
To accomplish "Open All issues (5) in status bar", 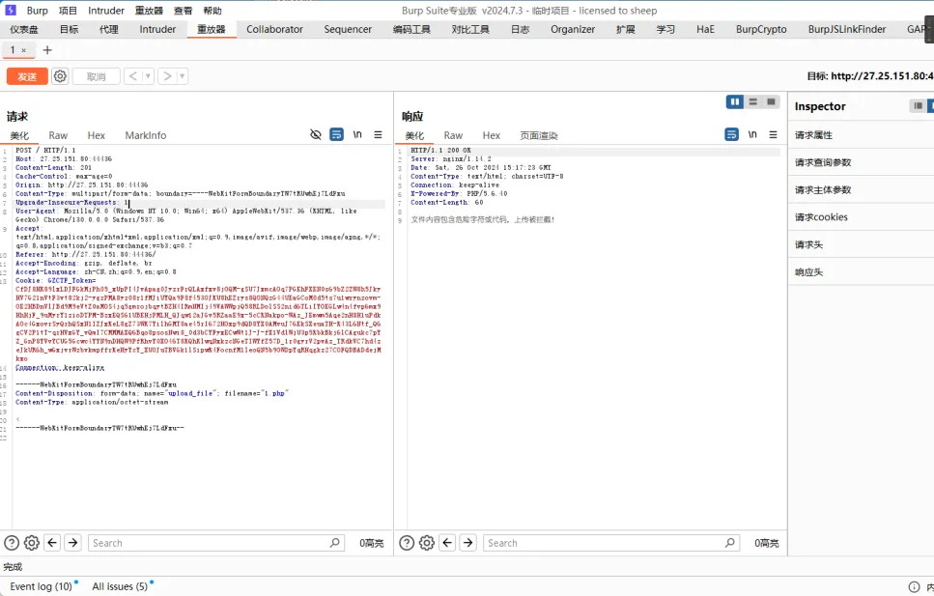I will tap(120, 586).
